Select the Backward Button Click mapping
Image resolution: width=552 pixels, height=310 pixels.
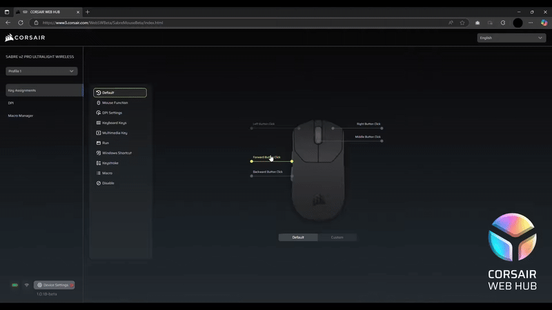268,172
